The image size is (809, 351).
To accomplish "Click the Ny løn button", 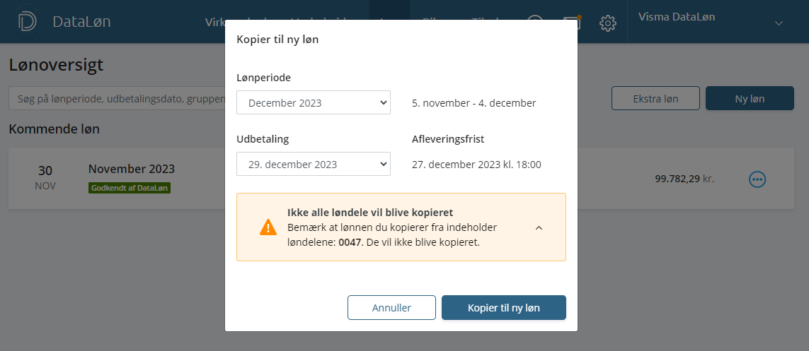I will (x=750, y=98).
